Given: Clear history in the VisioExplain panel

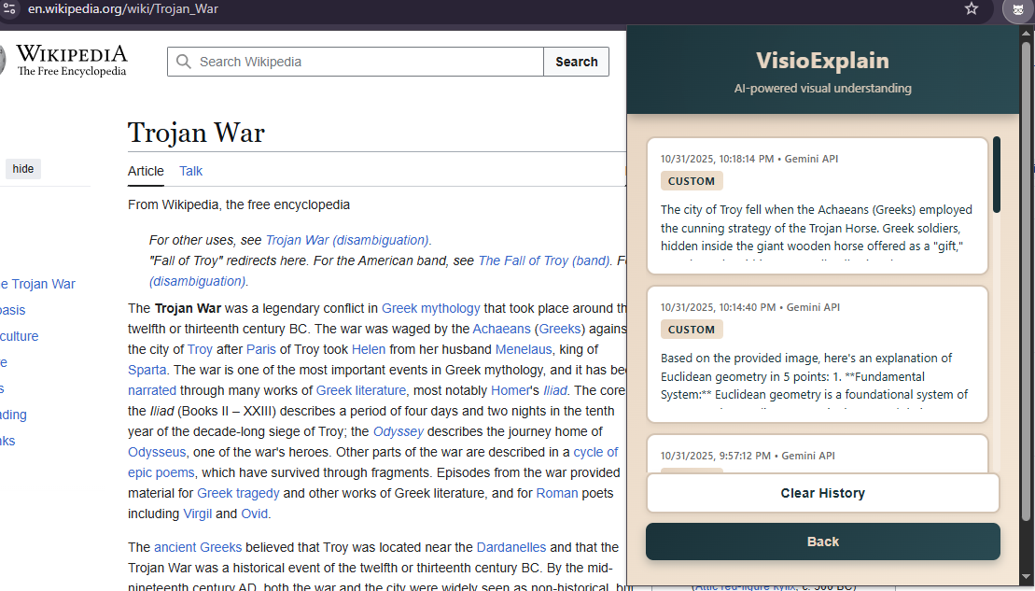Looking at the screenshot, I should click(822, 493).
